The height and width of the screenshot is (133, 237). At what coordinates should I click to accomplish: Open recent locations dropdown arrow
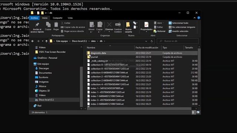[x=43, y=41]
